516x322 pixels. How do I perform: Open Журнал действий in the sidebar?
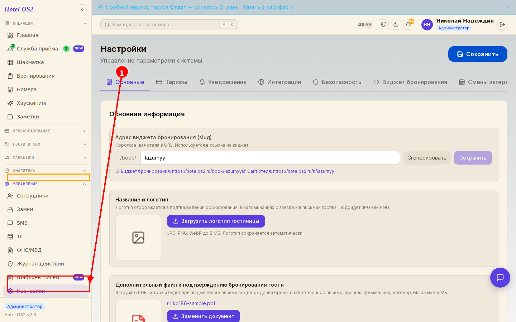pos(46,264)
